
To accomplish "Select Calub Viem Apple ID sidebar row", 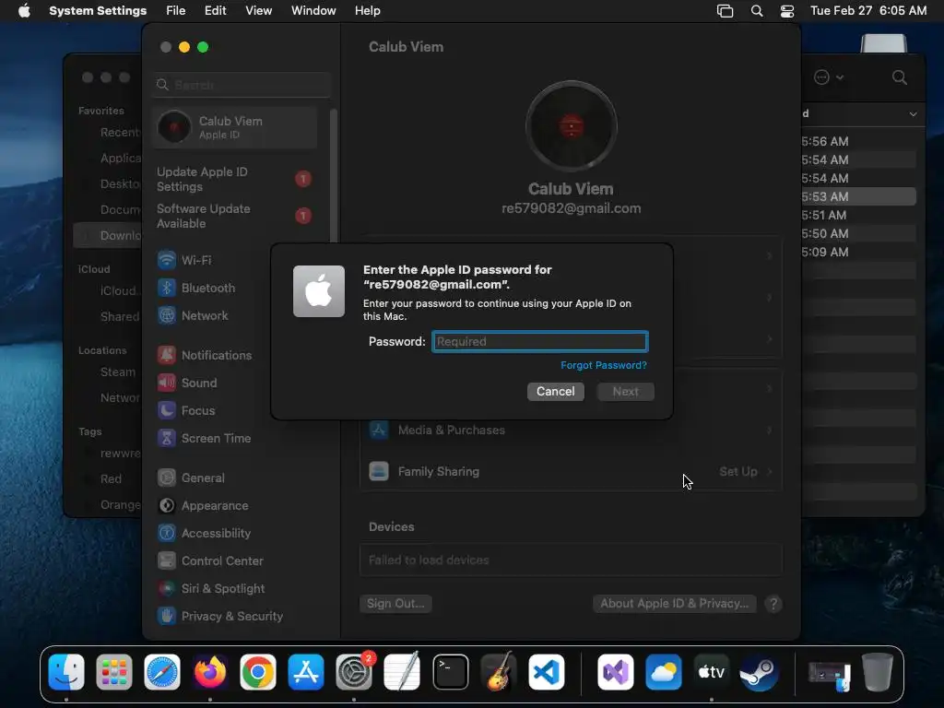I will coord(235,127).
